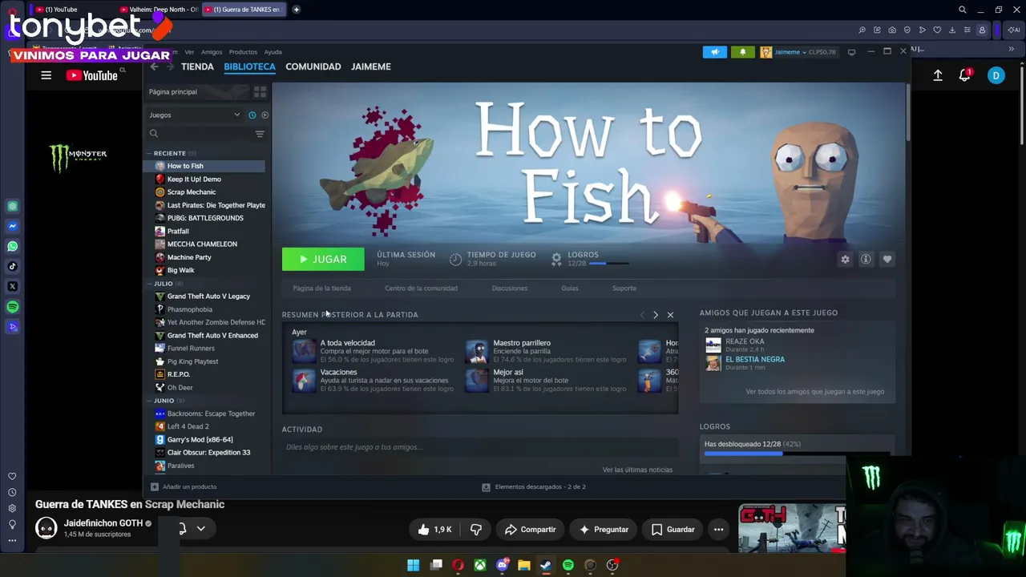
Task: Collapse the JUNIO category
Action: tap(149, 401)
